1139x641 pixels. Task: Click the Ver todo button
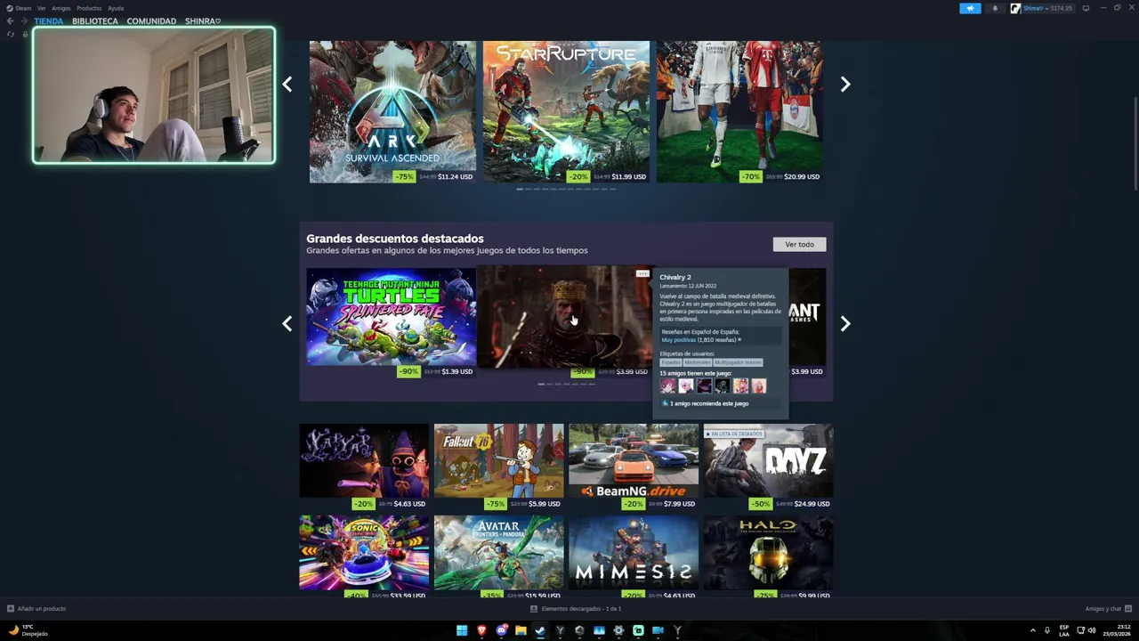point(799,244)
